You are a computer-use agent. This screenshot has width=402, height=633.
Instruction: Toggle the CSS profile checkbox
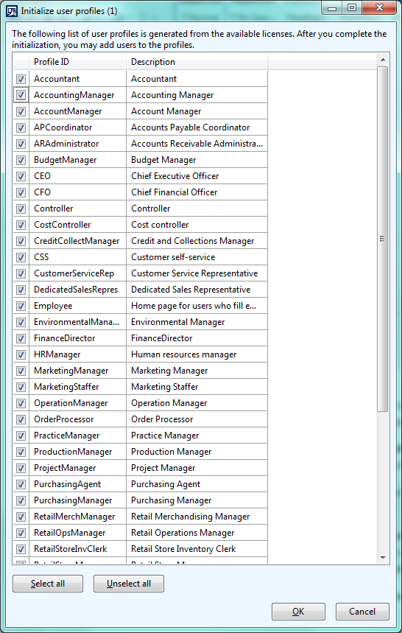(x=21, y=258)
